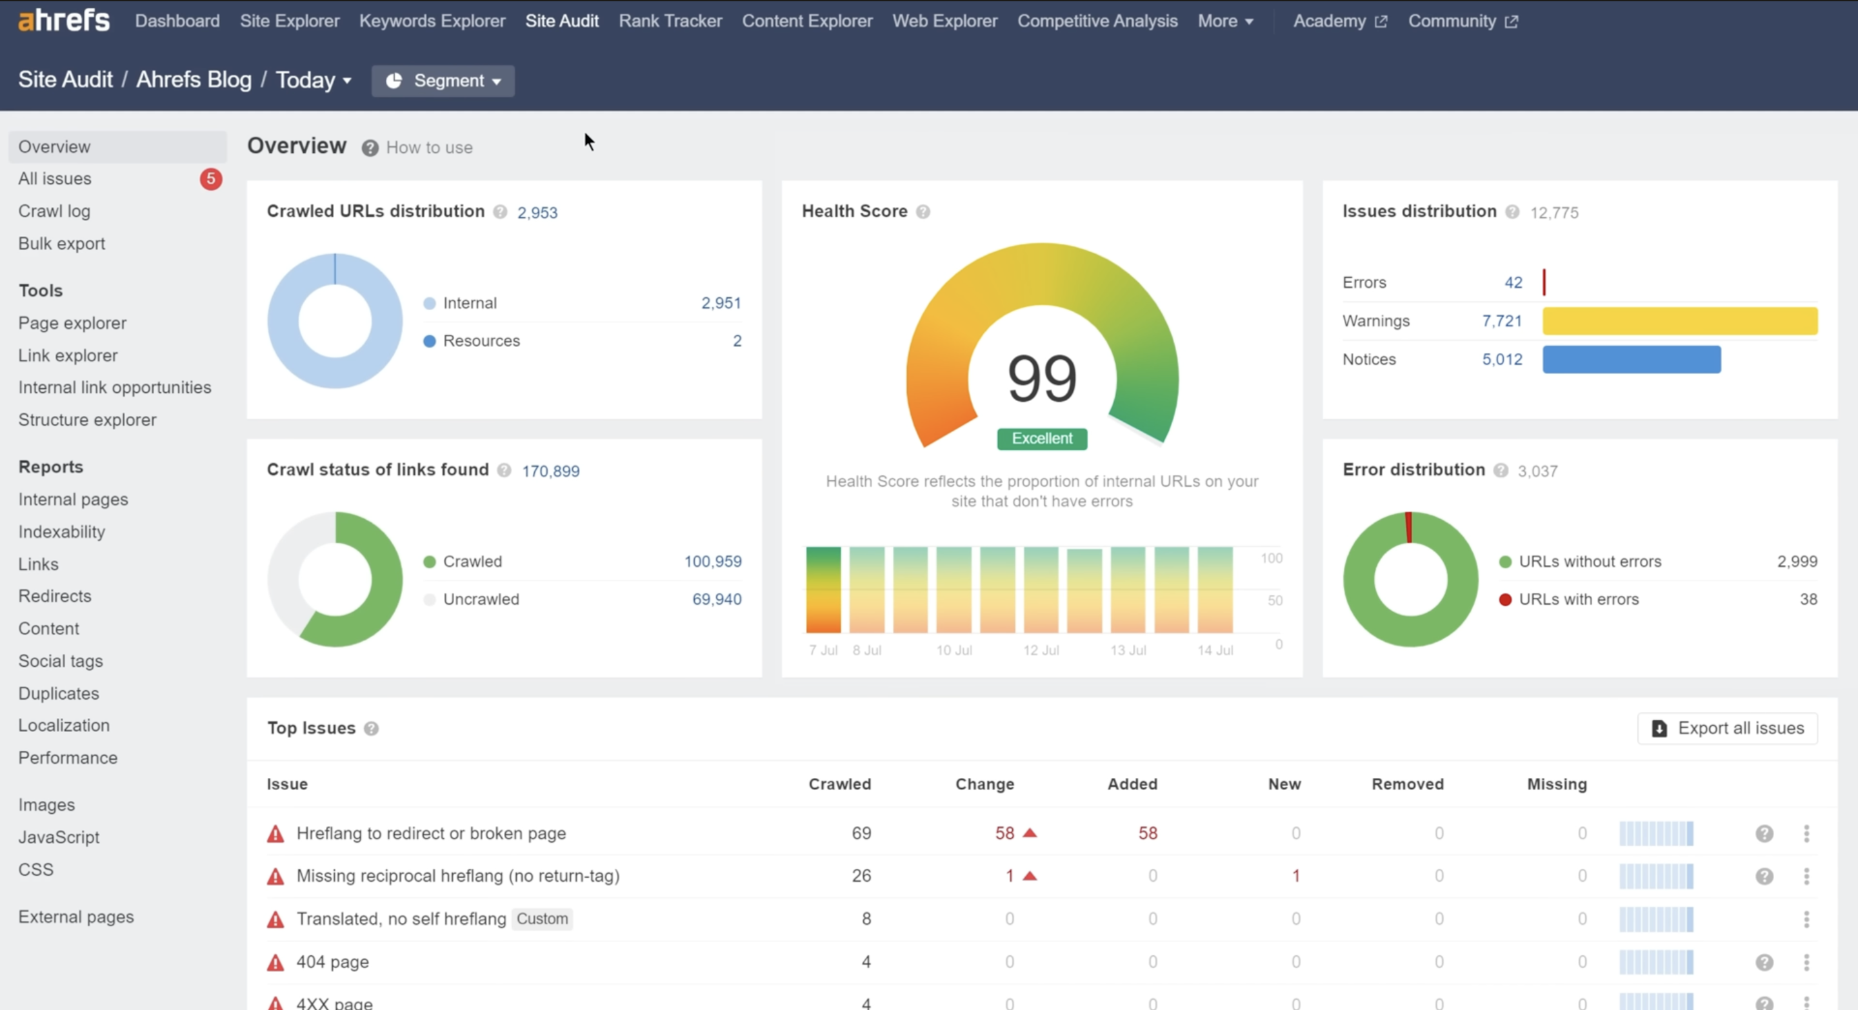Click error triangle icon of Missing reciprocal hreflang row
Image resolution: width=1858 pixels, height=1010 pixels.
click(275, 876)
